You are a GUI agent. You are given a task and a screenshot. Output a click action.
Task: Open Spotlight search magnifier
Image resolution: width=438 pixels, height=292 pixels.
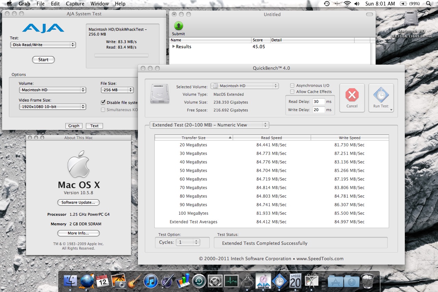click(x=428, y=4)
